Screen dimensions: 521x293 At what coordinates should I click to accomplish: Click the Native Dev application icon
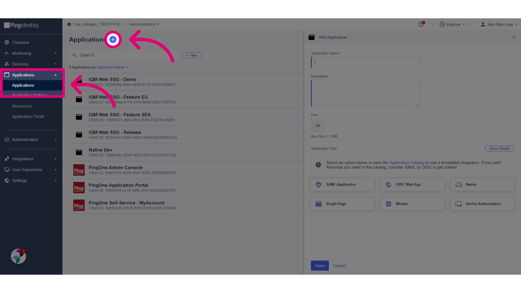click(x=79, y=152)
